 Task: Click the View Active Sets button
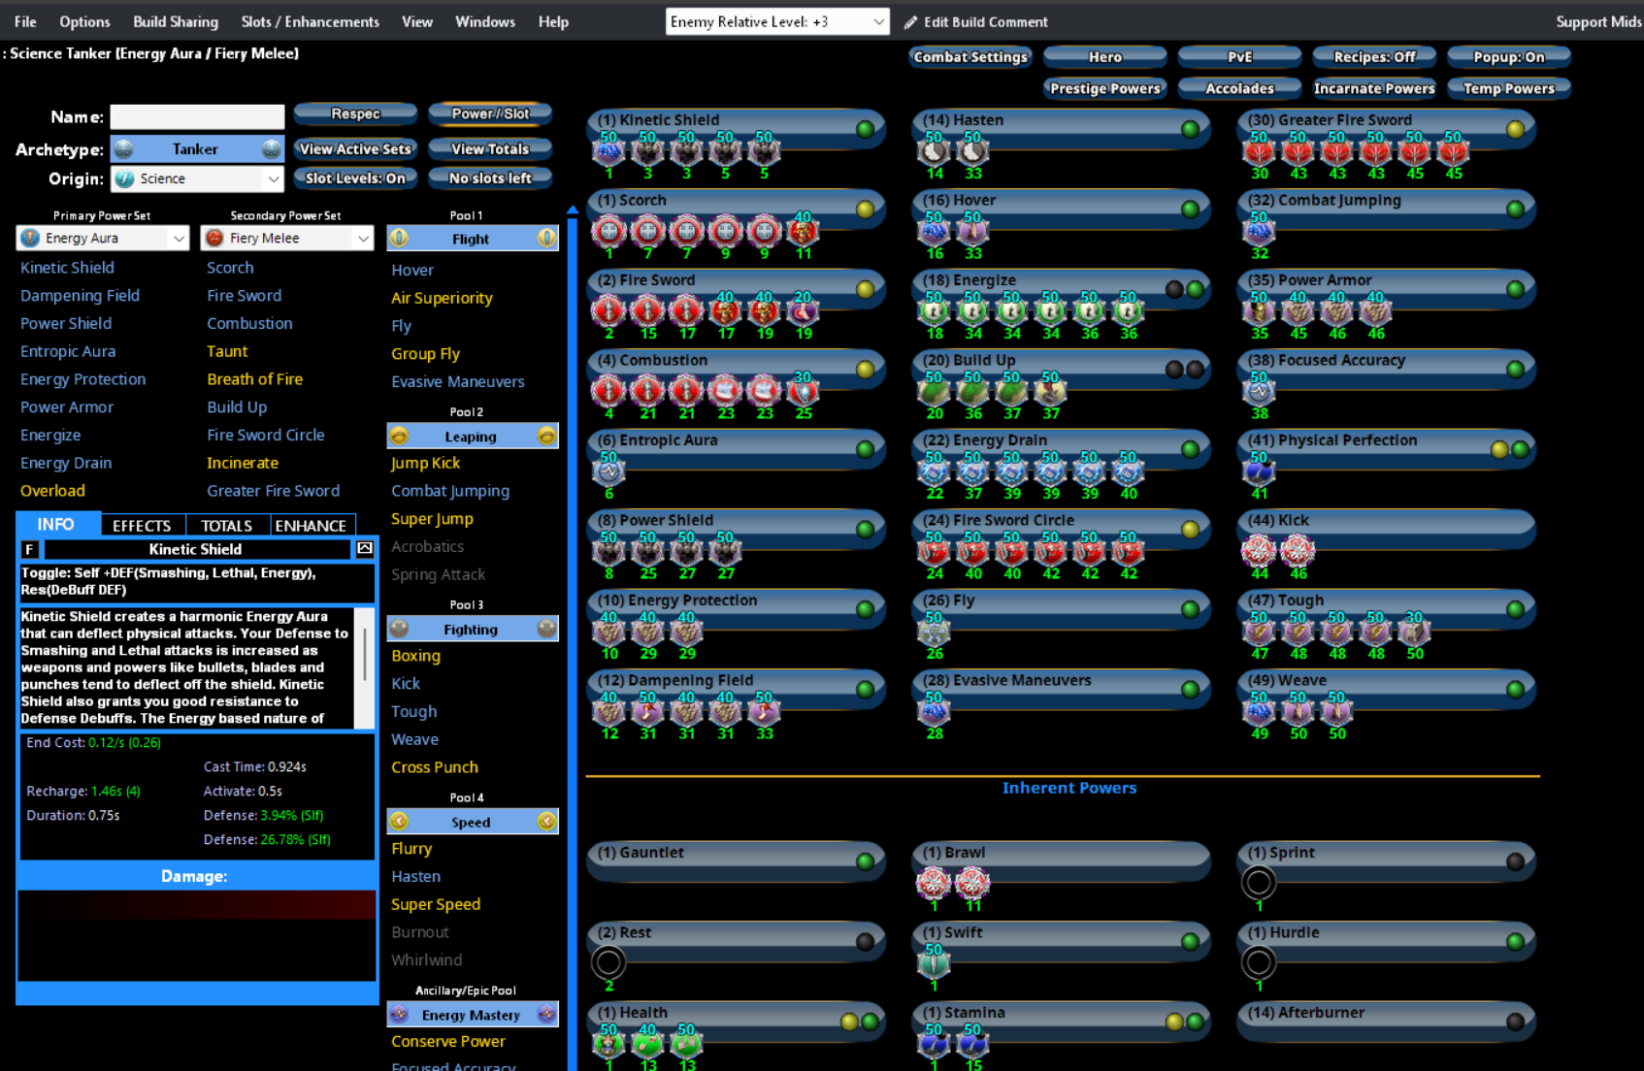[355, 149]
